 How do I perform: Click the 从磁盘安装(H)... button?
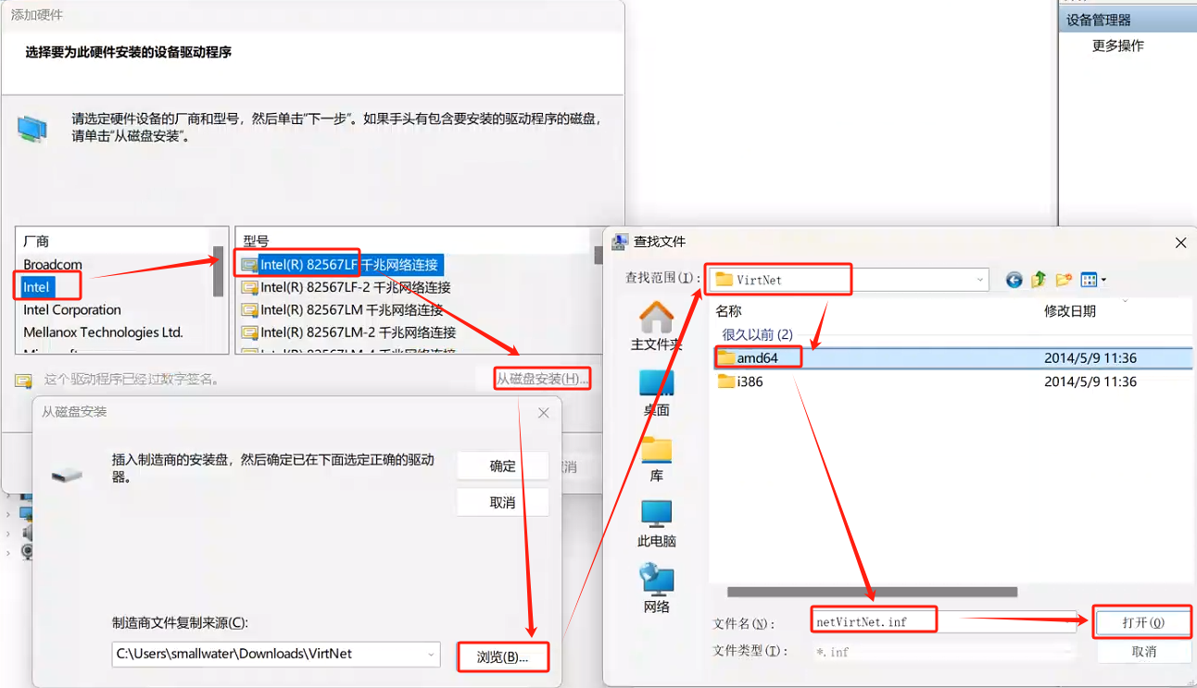pyautogui.click(x=542, y=379)
